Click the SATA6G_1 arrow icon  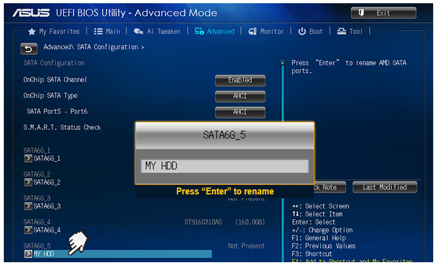29,158
